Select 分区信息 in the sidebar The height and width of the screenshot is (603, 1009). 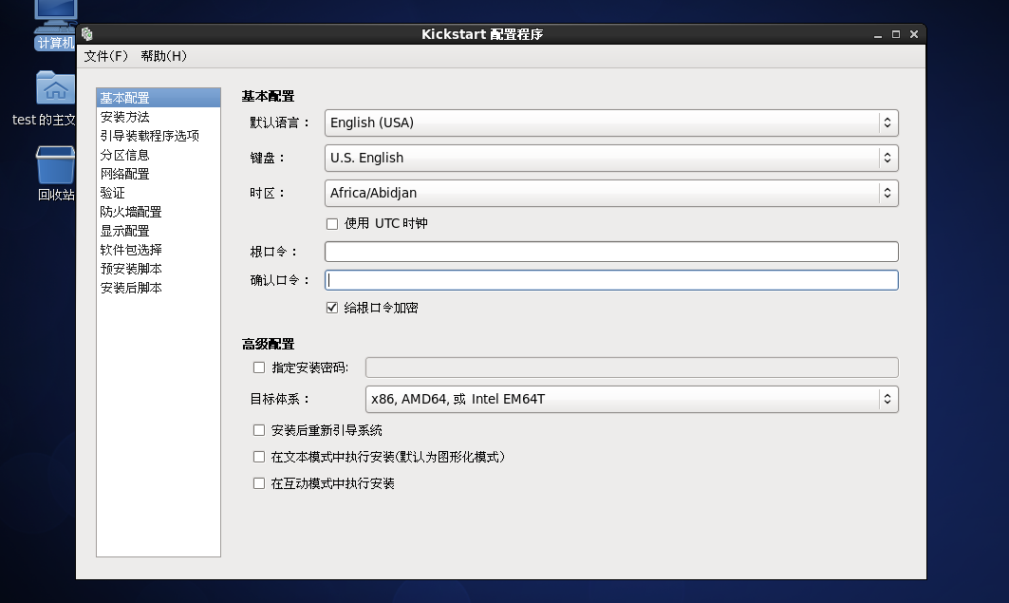[159, 155]
